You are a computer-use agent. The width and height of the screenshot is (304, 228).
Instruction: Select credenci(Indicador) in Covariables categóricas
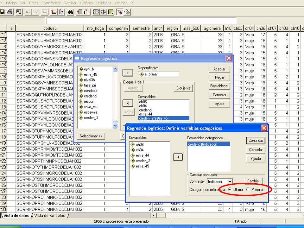(x=208, y=144)
